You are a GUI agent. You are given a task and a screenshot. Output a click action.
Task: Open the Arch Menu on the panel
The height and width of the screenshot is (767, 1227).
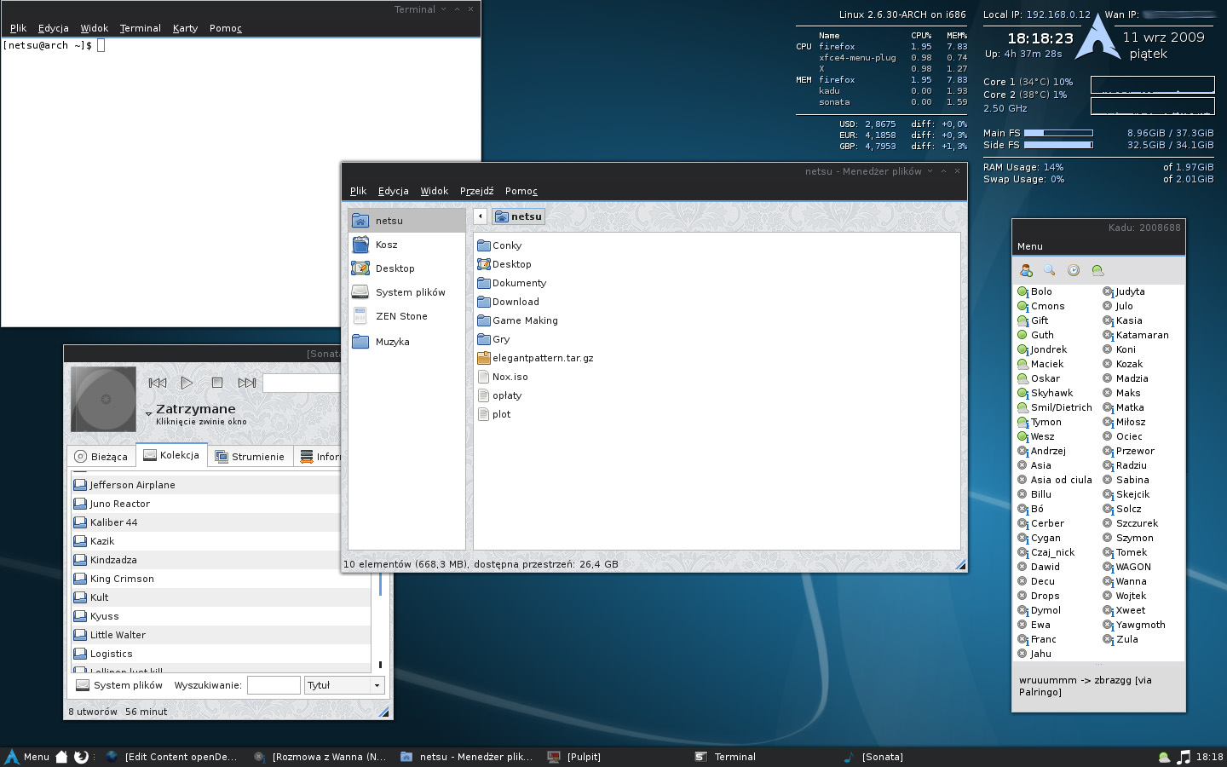[x=27, y=757]
